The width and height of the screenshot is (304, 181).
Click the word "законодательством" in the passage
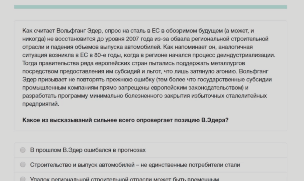tap(219, 88)
